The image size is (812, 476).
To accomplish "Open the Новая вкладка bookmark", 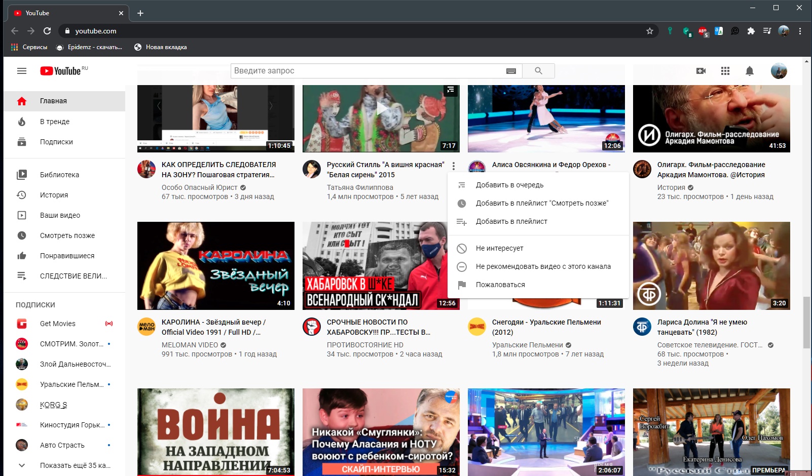I will [161, 47].
